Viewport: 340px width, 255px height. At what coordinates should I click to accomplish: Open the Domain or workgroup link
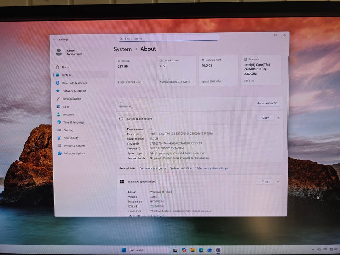(x=153, y=168)
